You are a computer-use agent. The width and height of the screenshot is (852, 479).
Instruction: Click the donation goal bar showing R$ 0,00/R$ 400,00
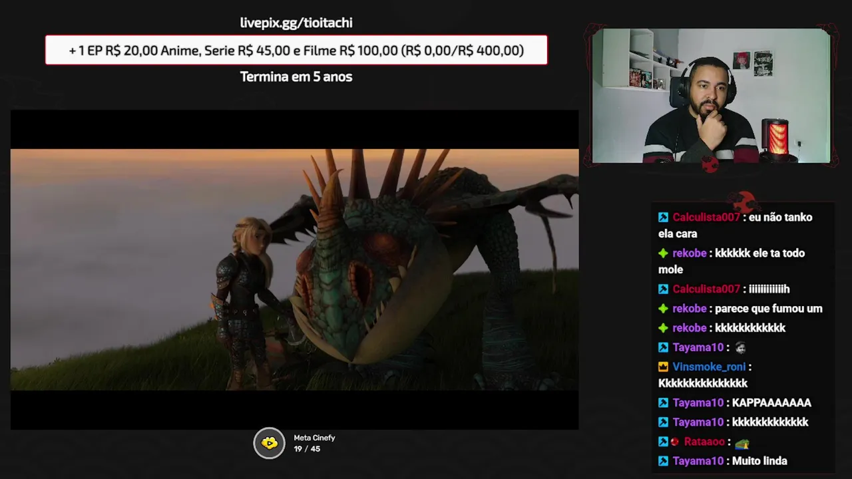coord(296,50)
